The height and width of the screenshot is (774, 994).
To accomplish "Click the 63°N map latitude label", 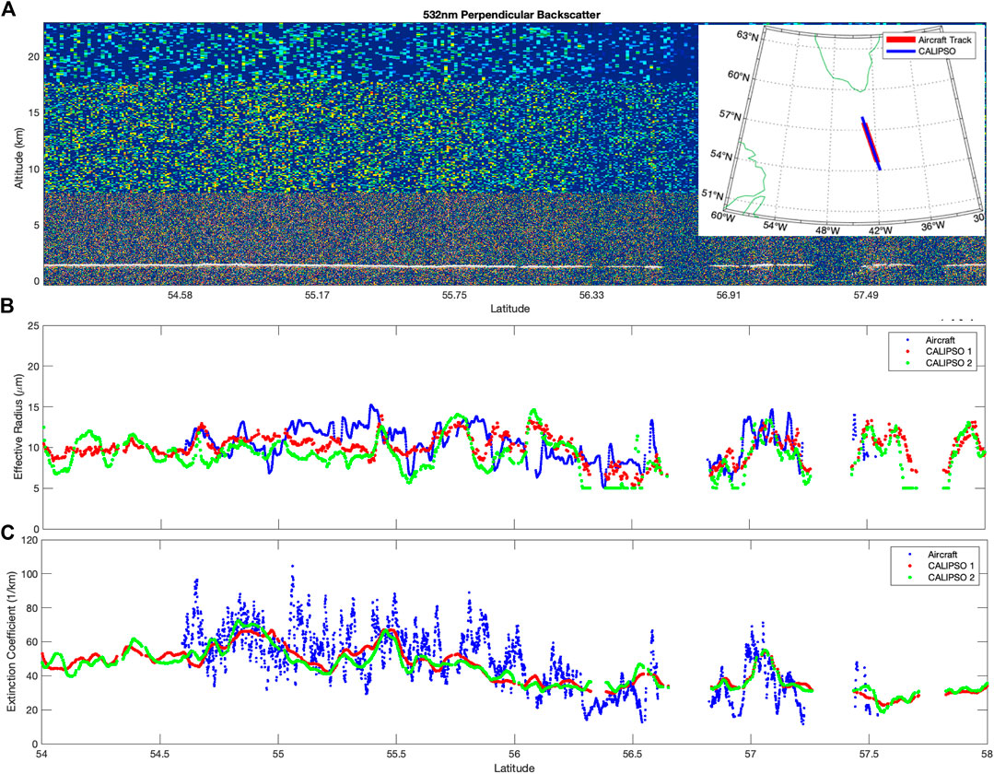I will coord(748,36).
